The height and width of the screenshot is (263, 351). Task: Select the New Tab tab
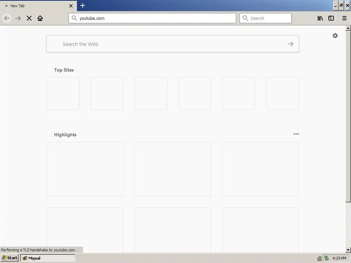tap(38, 6)
